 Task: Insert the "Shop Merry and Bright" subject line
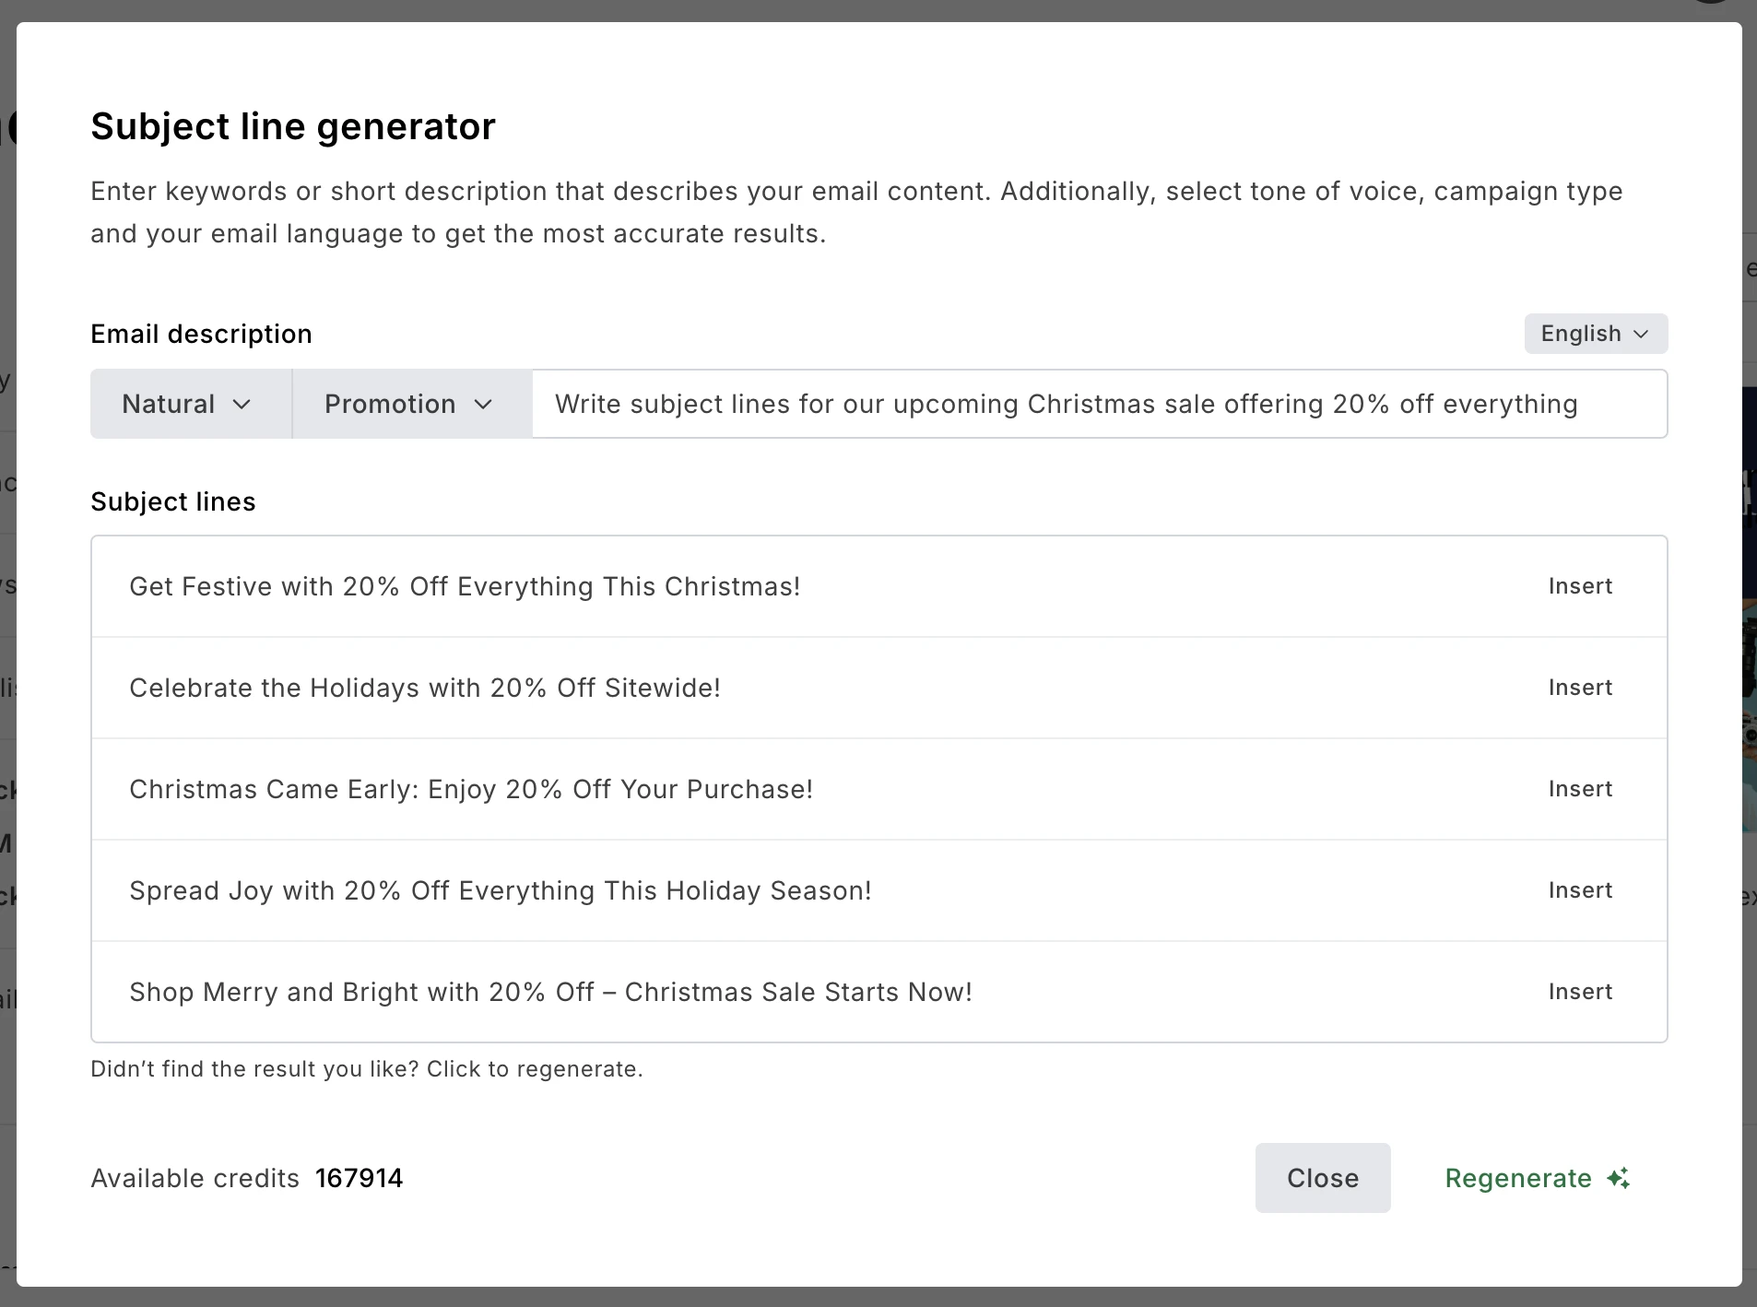[x=1580, y=992]
